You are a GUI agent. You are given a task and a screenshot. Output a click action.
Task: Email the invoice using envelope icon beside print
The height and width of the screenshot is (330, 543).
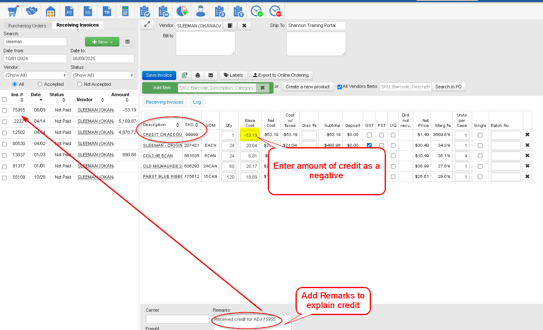(x=211, y=75)
